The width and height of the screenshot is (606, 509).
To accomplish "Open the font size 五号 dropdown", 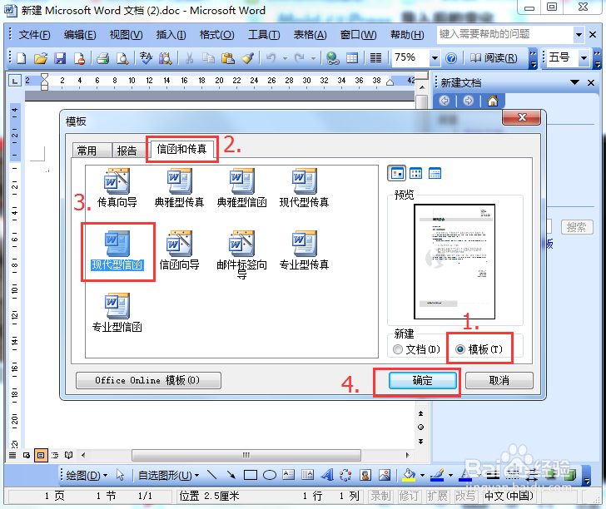I will (x=584, y=58).
